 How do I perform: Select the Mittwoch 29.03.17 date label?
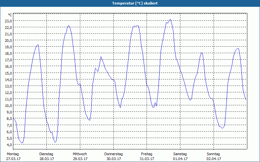tap(80, 156)
